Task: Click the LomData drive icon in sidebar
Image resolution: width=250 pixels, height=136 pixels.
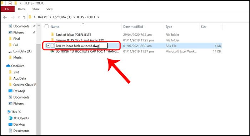Action: tap(10, 51)
